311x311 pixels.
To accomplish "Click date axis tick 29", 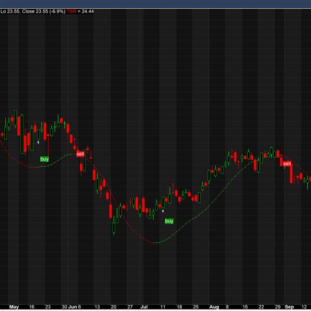I will [278, 307].
